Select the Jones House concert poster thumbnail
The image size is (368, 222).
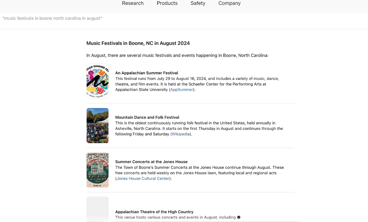click(98, 170)
